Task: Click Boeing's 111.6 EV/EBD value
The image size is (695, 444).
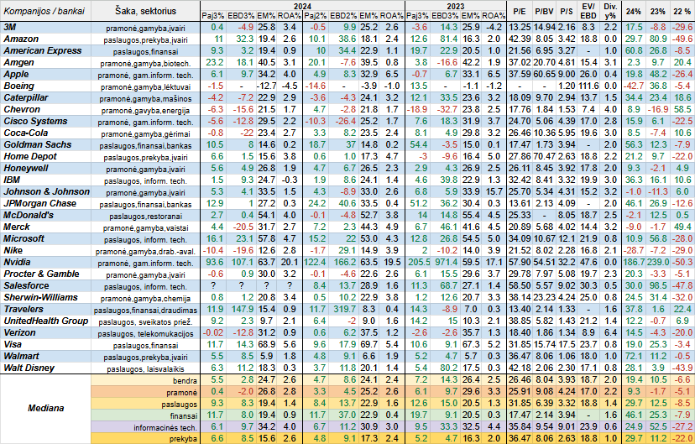Action: pyautogui.click(x=588, y=86)
